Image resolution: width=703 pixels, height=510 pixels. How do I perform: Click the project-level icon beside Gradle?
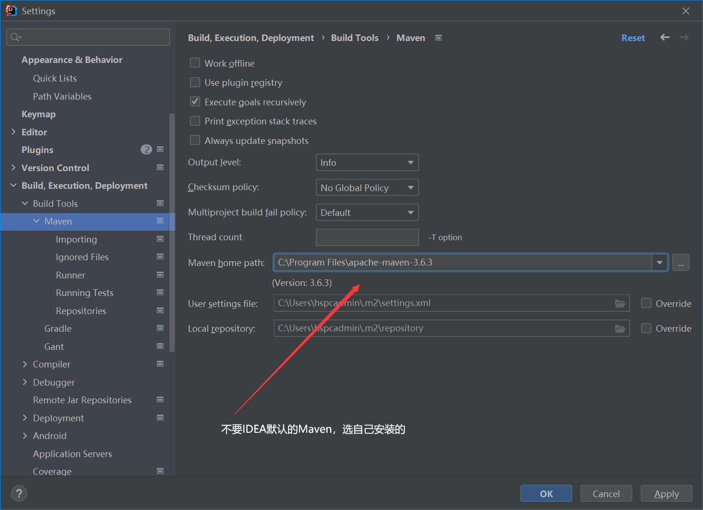pyautogui.click(x=160, y=328)
